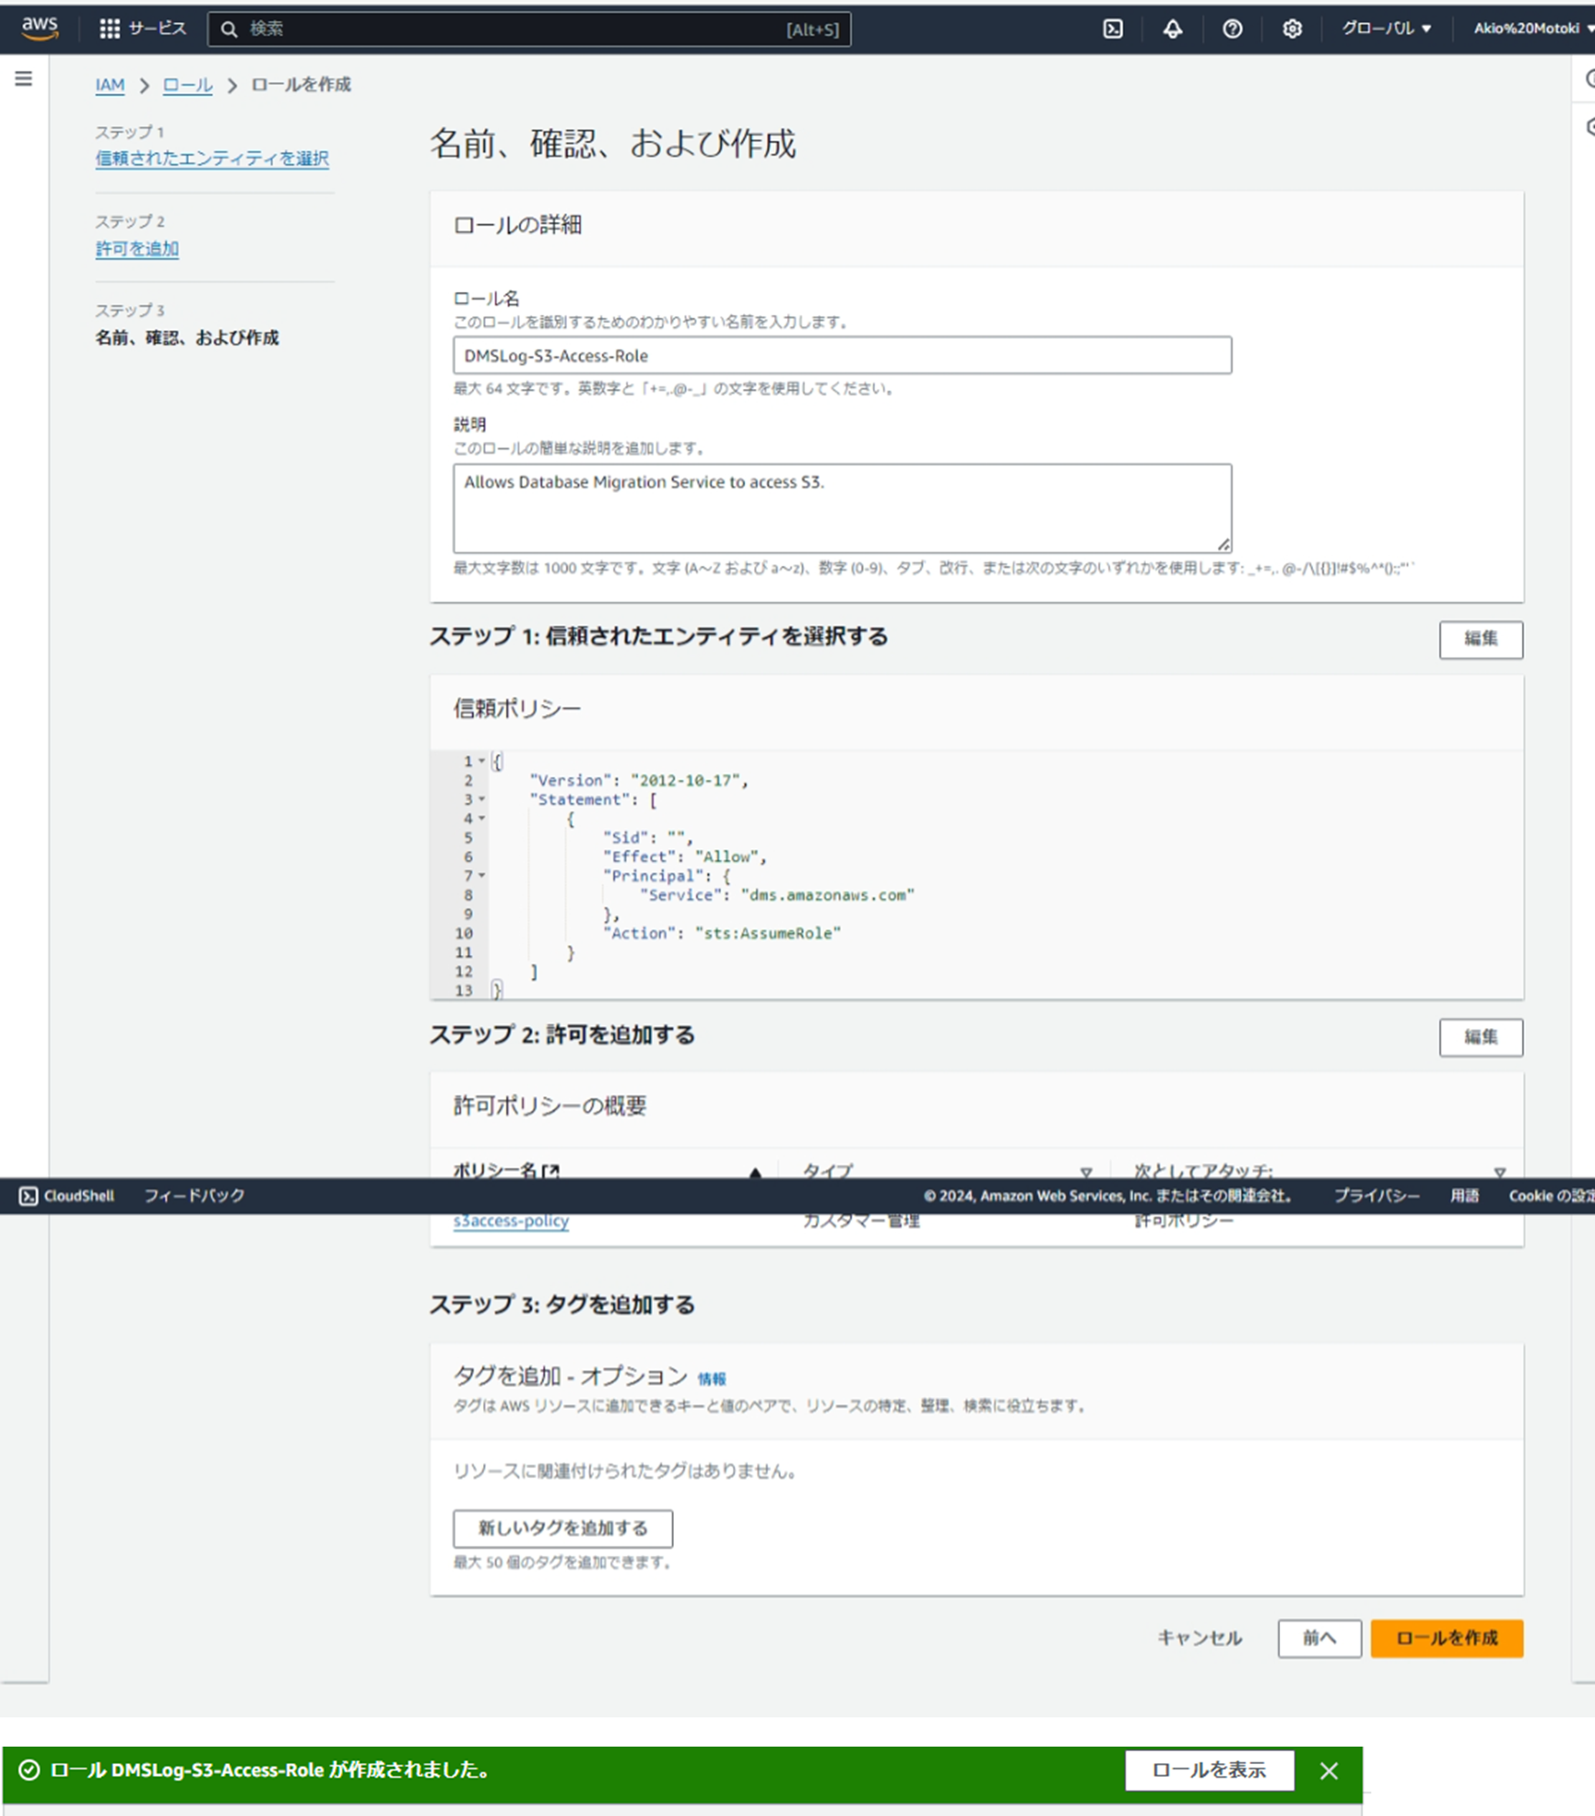Click フィードバック in the footer

[194, 1195]
